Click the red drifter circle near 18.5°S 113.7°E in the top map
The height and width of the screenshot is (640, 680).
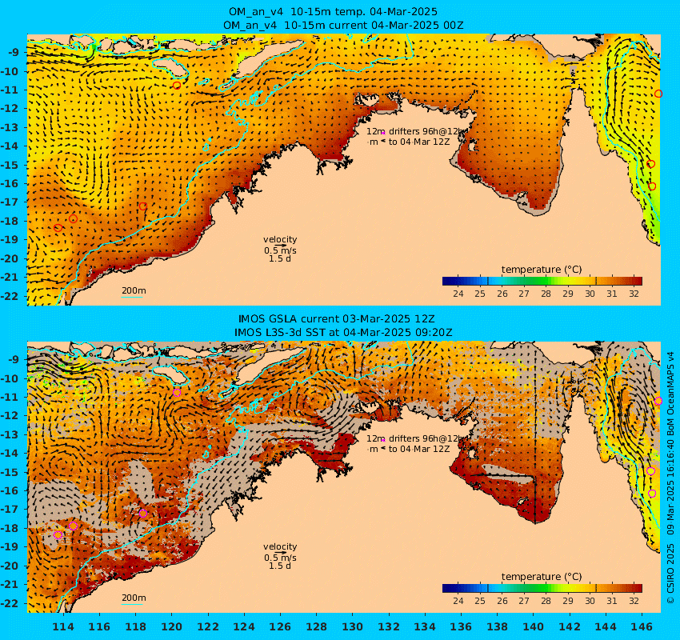58,228
